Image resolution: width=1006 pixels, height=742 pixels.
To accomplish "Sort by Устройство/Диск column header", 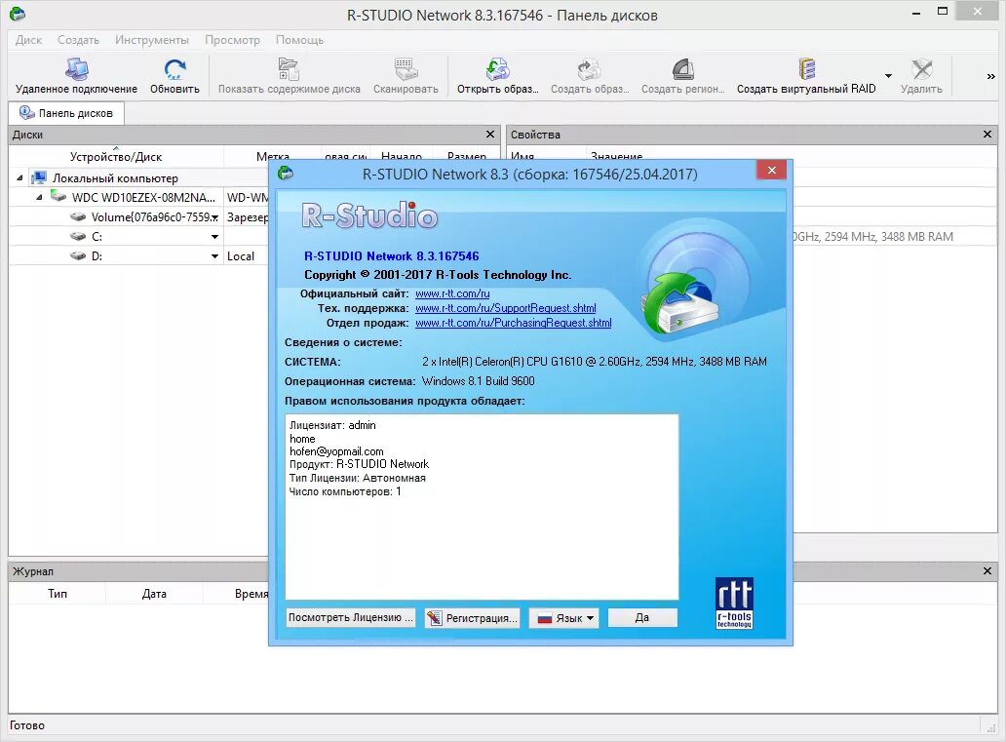I will (116, 157).
